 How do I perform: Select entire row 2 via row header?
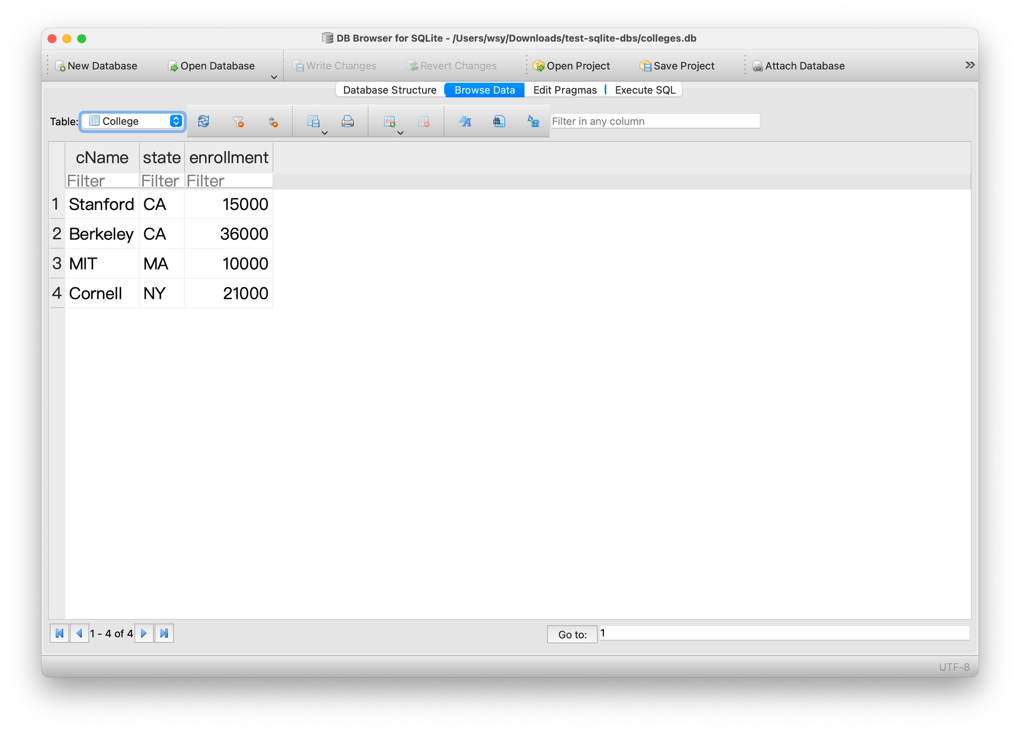[x=57, y=234]
